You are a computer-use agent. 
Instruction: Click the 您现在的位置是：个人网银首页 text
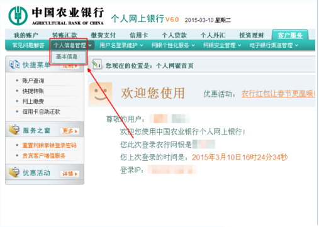tap(149, 66)
